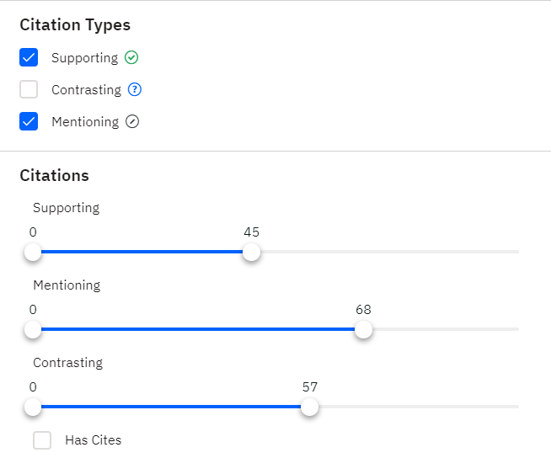551x458 pixels.
Task: Click the Mentioning slider maximum handle at 68
Action: 363,329
